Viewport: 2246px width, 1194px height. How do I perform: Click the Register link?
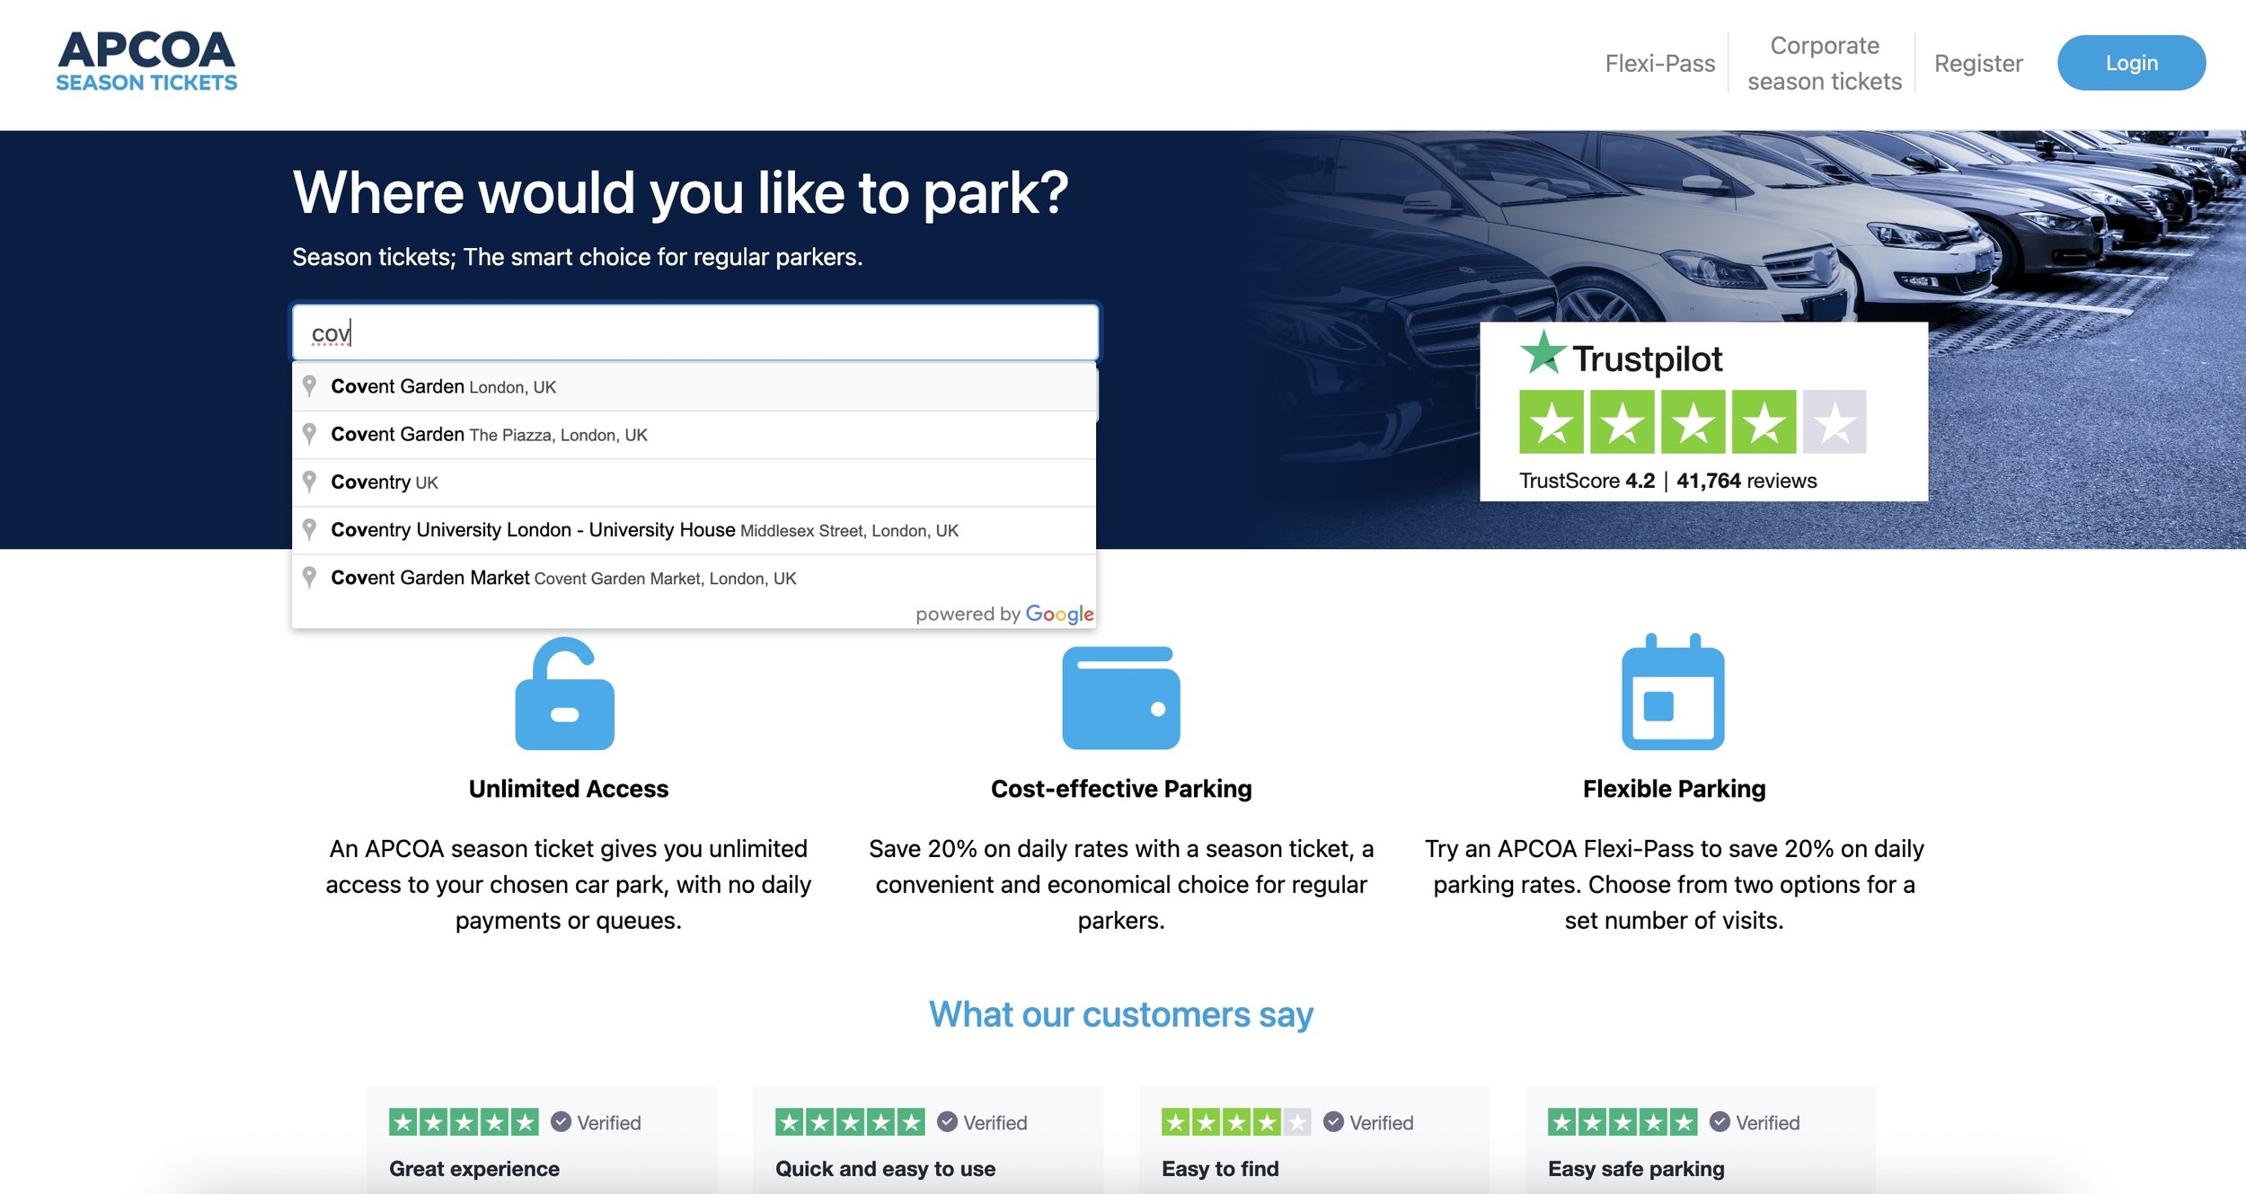(1977, 64)
